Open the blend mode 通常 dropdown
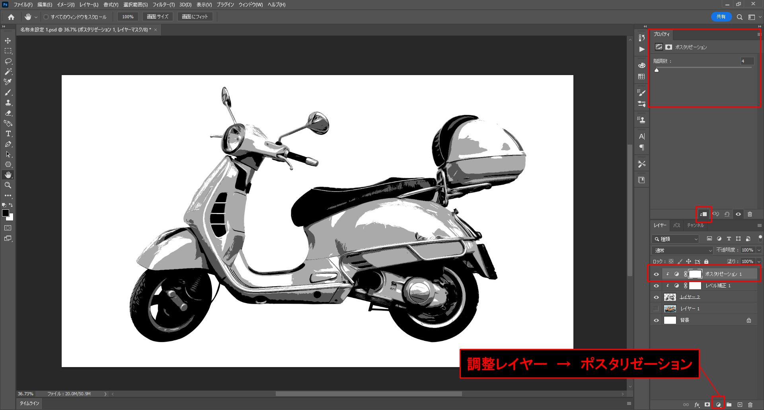Viewport: 764px width, 410px height. (x=682, y=250)
